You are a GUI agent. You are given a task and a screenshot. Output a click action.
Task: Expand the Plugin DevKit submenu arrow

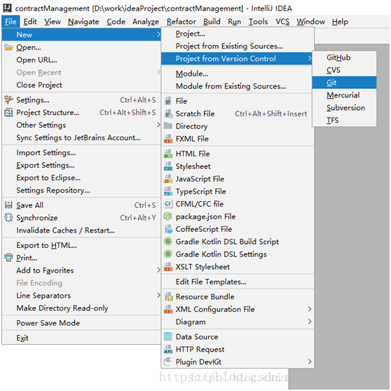click(x=310, y=362)
